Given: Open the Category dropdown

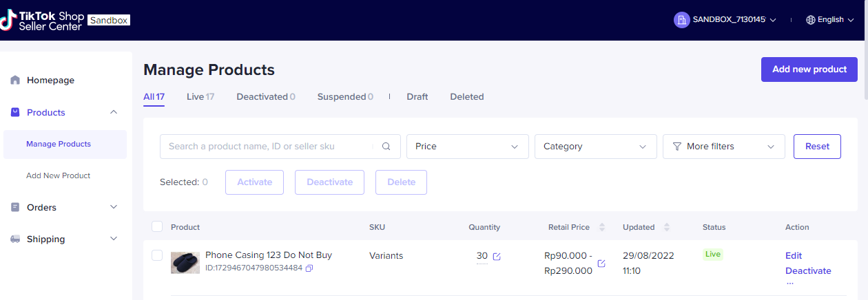Looking at the screenshot, I should click(x=595, y=147).
